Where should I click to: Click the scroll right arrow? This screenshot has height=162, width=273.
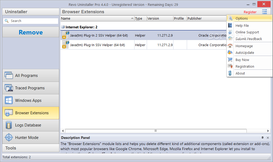coord(268,131)
